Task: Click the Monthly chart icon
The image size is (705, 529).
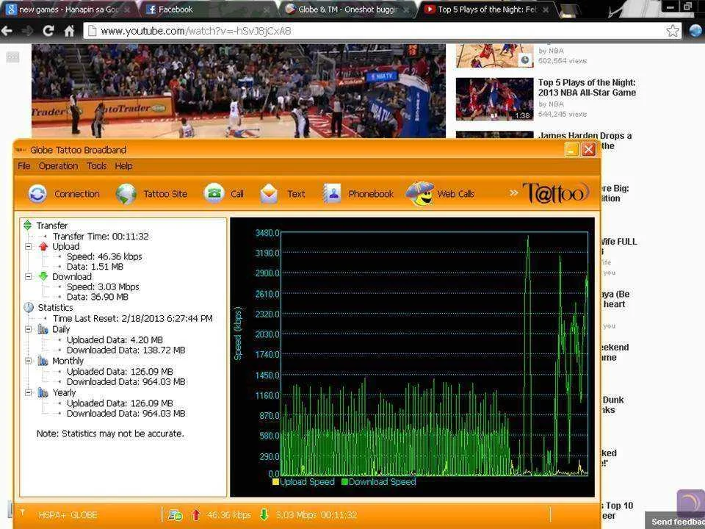Action: [43, 361]
